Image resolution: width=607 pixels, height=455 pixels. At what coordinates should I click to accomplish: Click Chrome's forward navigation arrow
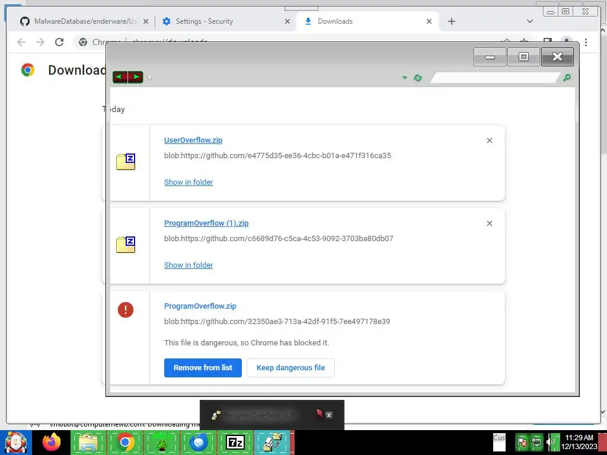click(40, 42)
